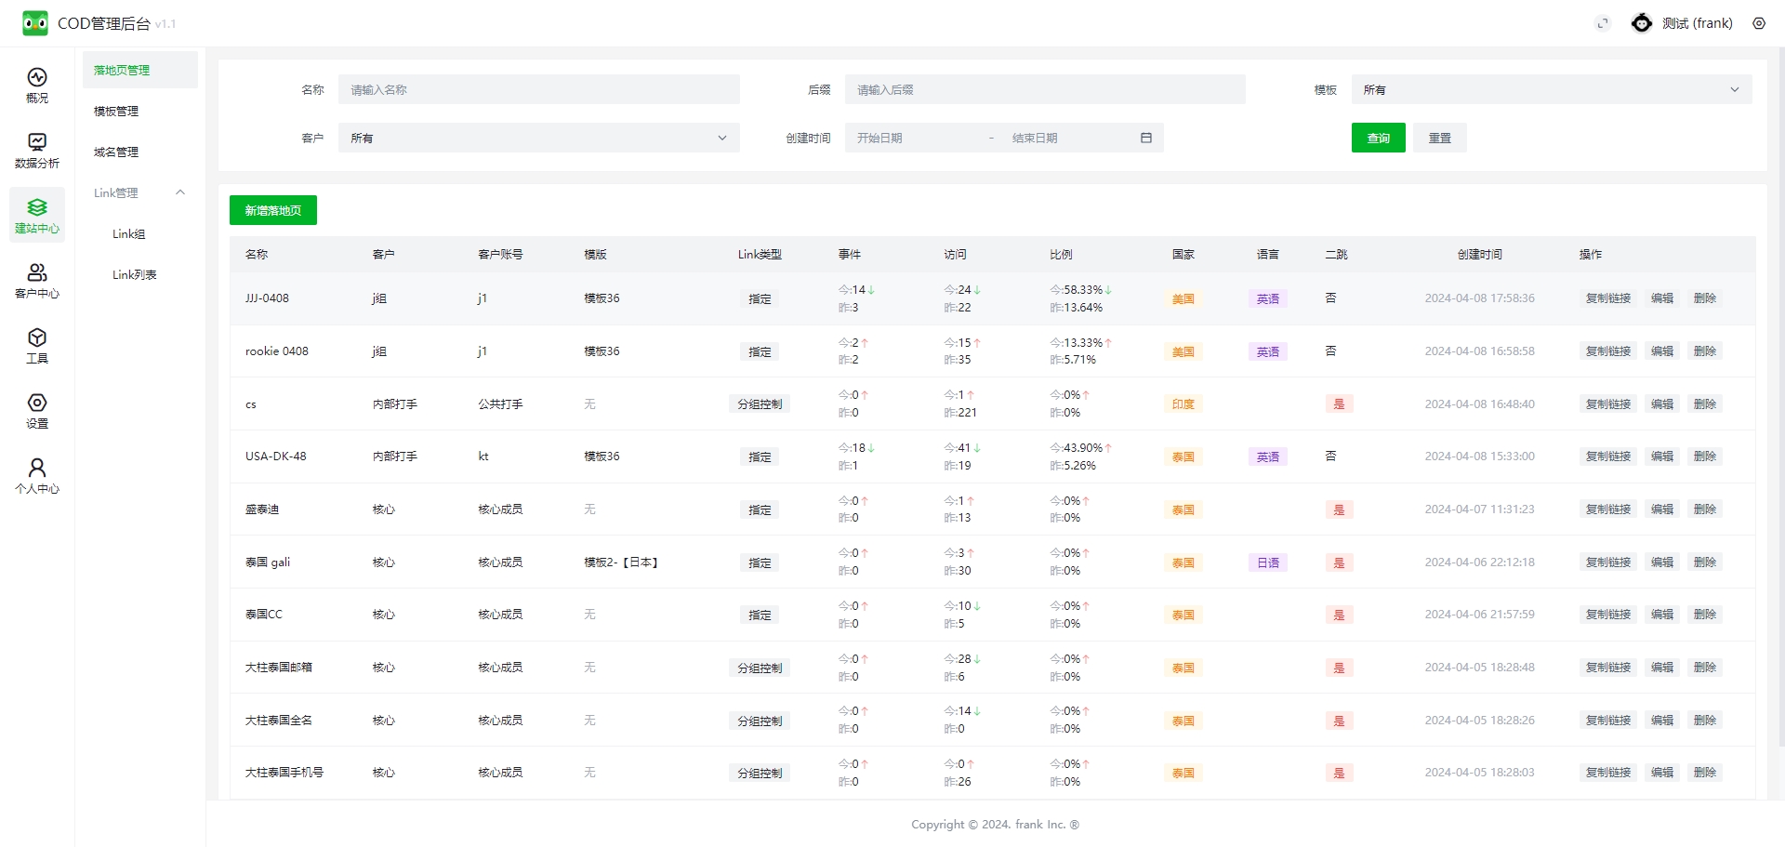Click the 模板2-【日本】 template cell
Screen dimensions: 1785x847
click(621, 562)
